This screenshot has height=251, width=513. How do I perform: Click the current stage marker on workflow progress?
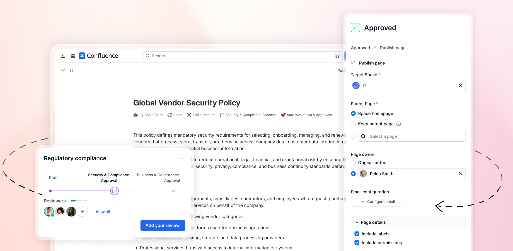tap(114, 191)
